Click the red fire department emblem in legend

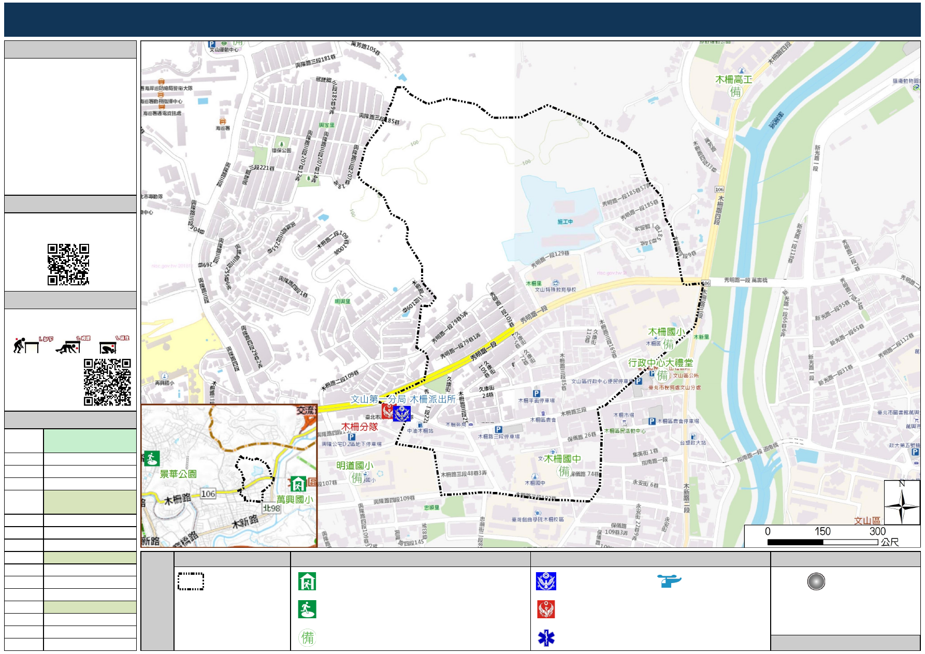[546, 609]
